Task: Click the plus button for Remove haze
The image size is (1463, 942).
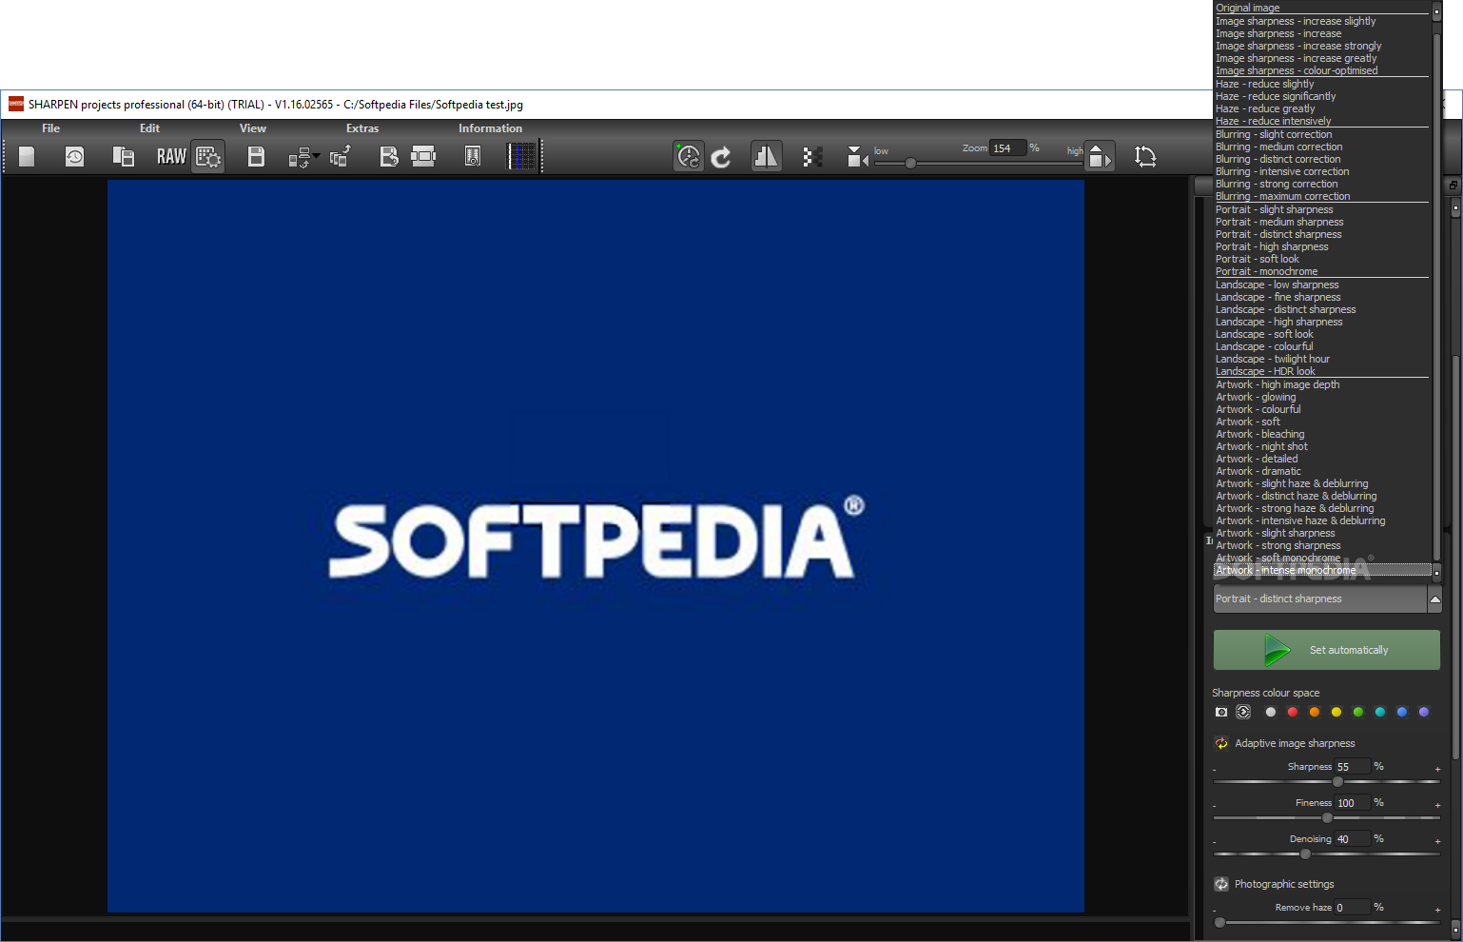Action: click(x=1437, y=910)
